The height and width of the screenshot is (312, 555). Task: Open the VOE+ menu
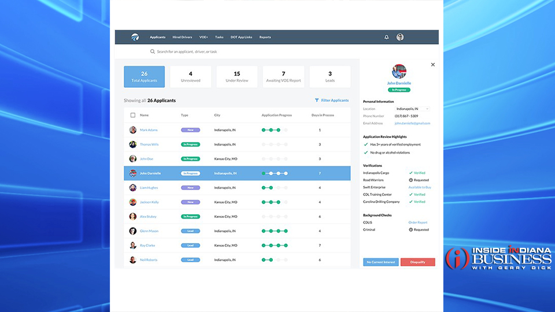point(203,37)
